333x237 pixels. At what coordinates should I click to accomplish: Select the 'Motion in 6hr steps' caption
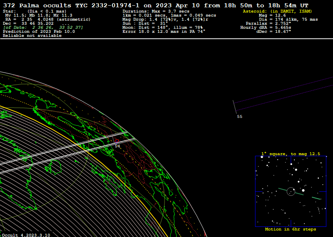pyautogui.click(x=290, y=229)
